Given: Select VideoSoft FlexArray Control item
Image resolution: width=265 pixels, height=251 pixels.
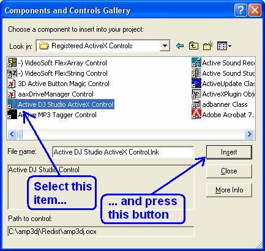Looking at the screenshot, I should click(57, 63).
